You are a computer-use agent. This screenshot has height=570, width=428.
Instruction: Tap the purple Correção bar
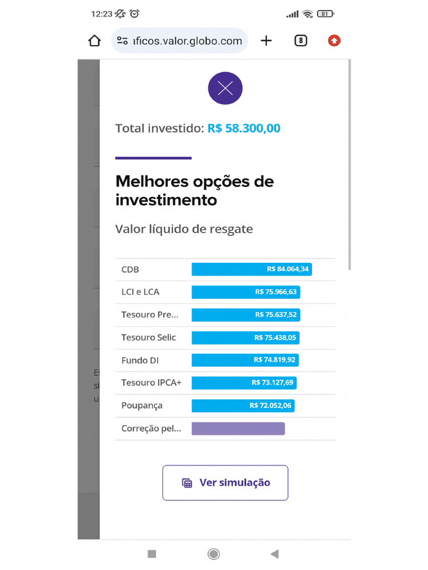tap(238, 429)
